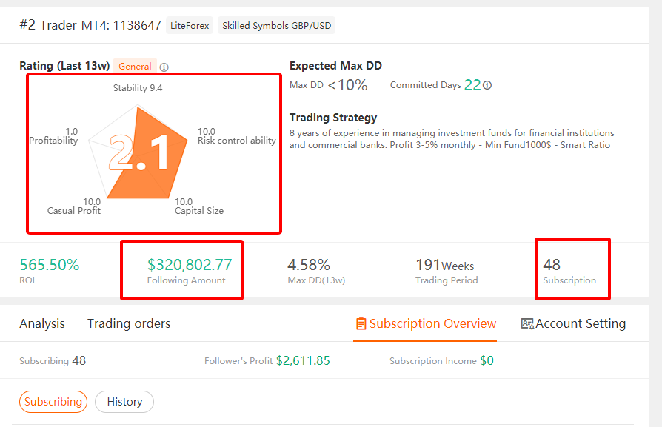Click the 4.58% Max DD(13w) stat
Screen dimensions: 662x427
[309, 264]
